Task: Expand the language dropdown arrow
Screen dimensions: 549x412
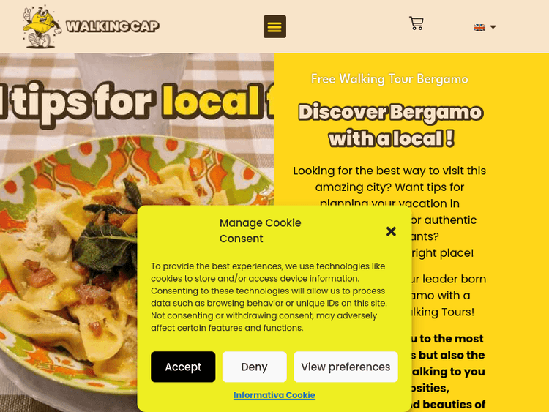Action: tap(493, 27)
